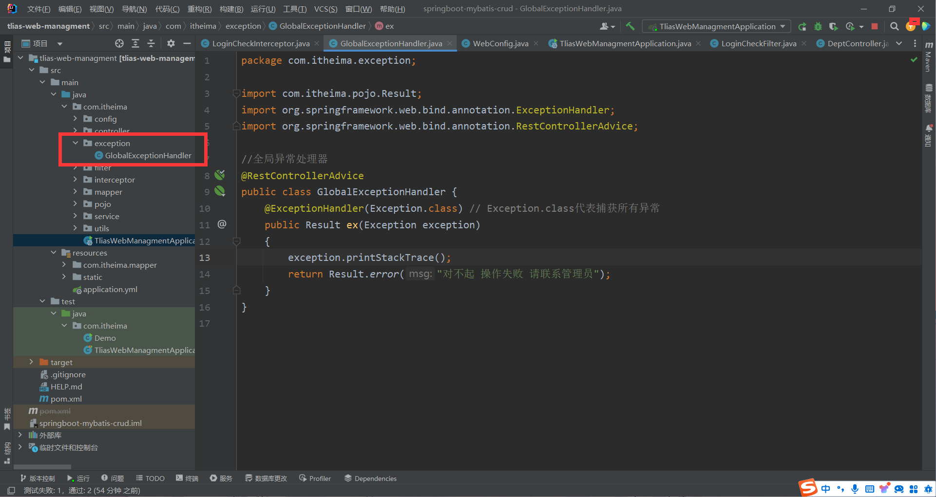Click the Build project hammer icon
Image resolution: width=936 pixels, height=497 pixels.
[x=630, y=26]
